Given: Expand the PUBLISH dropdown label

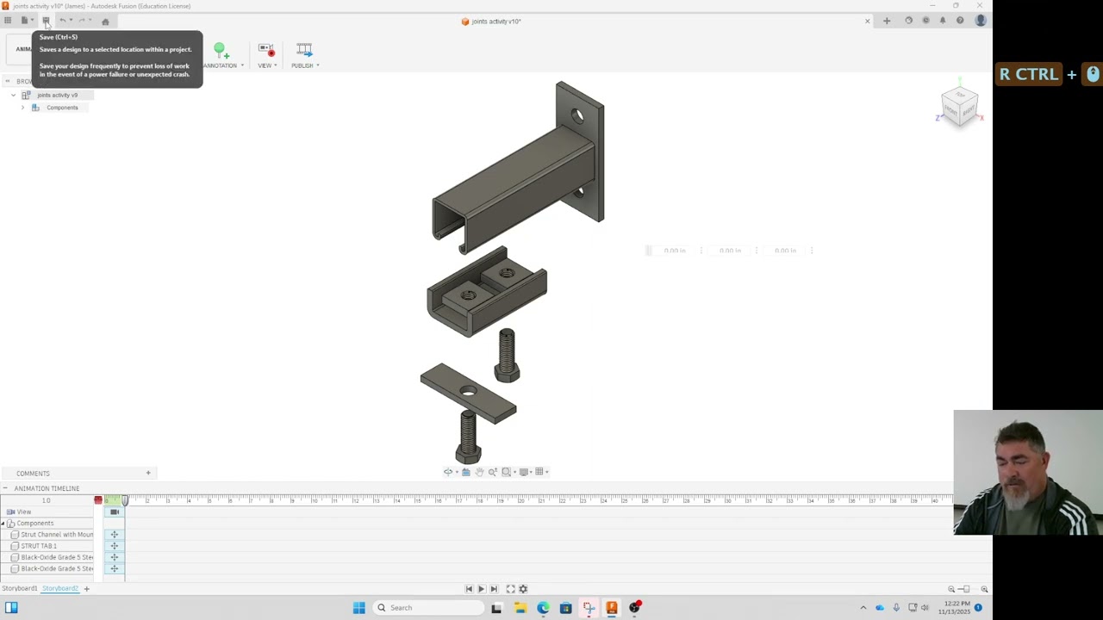Looking at the screenshot, I should coord(305,65).
